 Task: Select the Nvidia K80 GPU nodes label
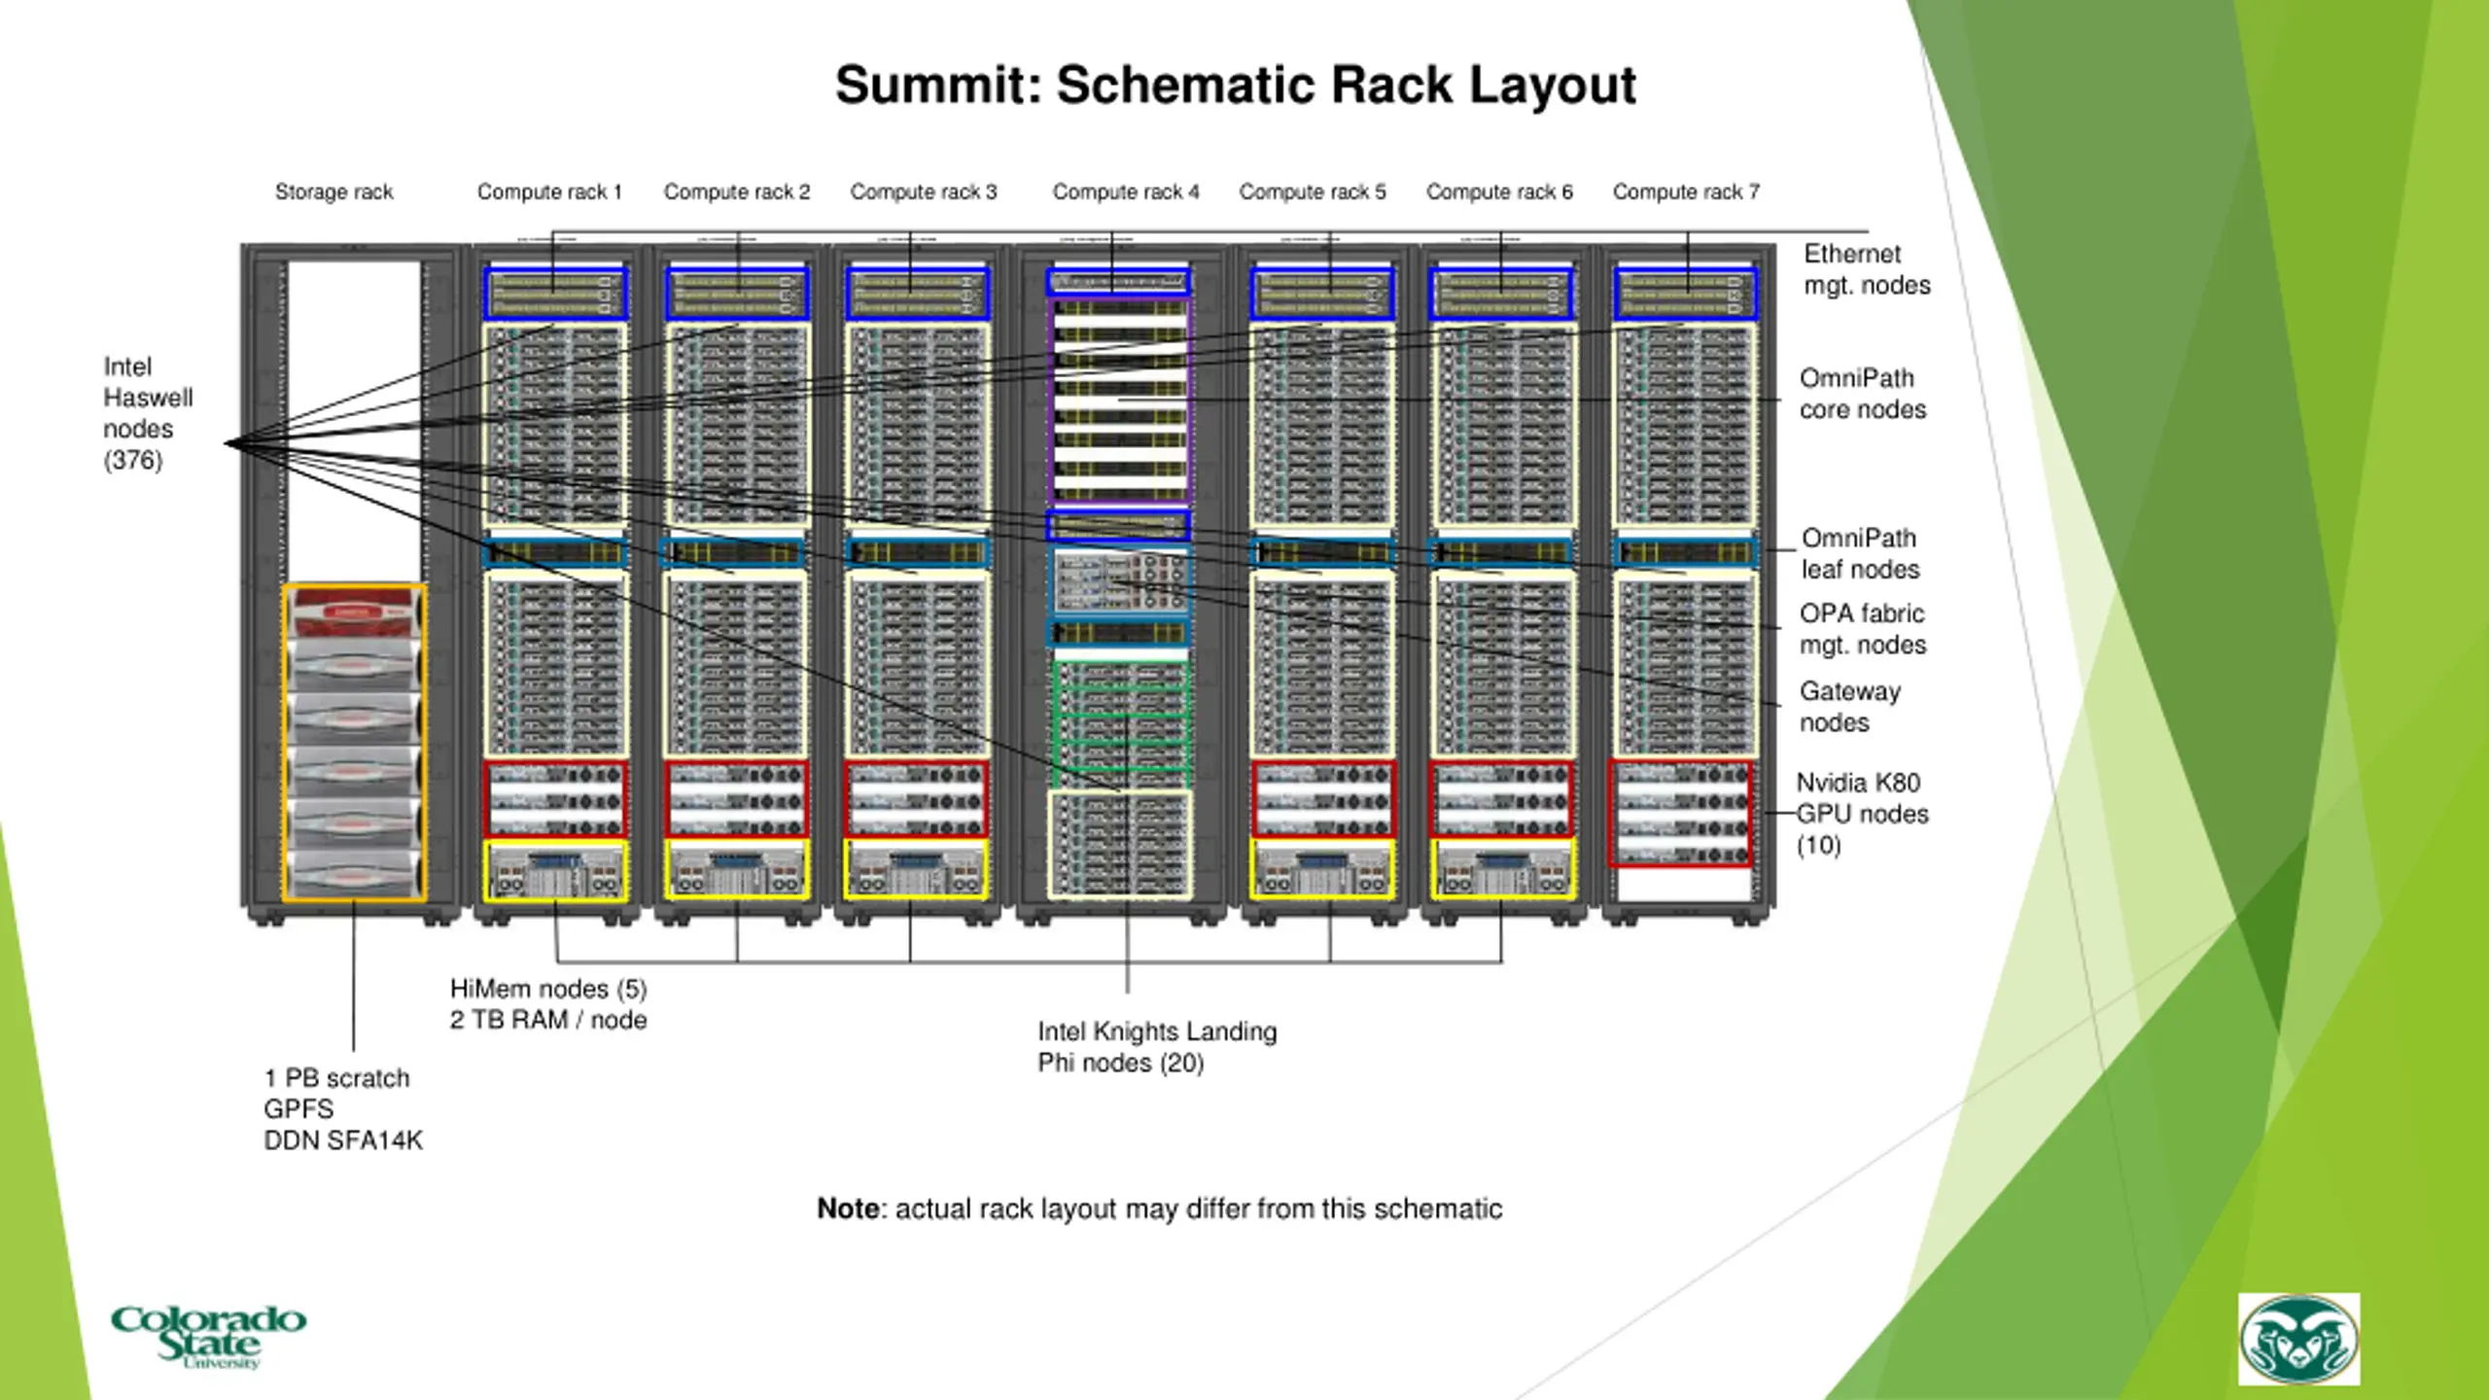[1862, 814]
